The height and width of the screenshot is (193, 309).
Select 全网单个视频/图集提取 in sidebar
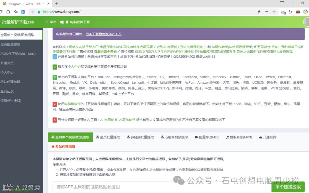point(21,35)
